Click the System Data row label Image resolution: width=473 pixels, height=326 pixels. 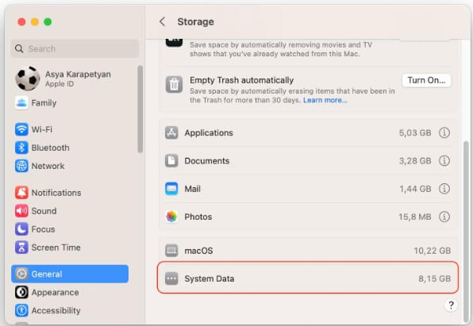(210, 278)
